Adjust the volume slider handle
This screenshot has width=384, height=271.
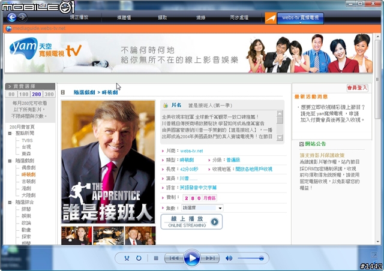(262, 258)
